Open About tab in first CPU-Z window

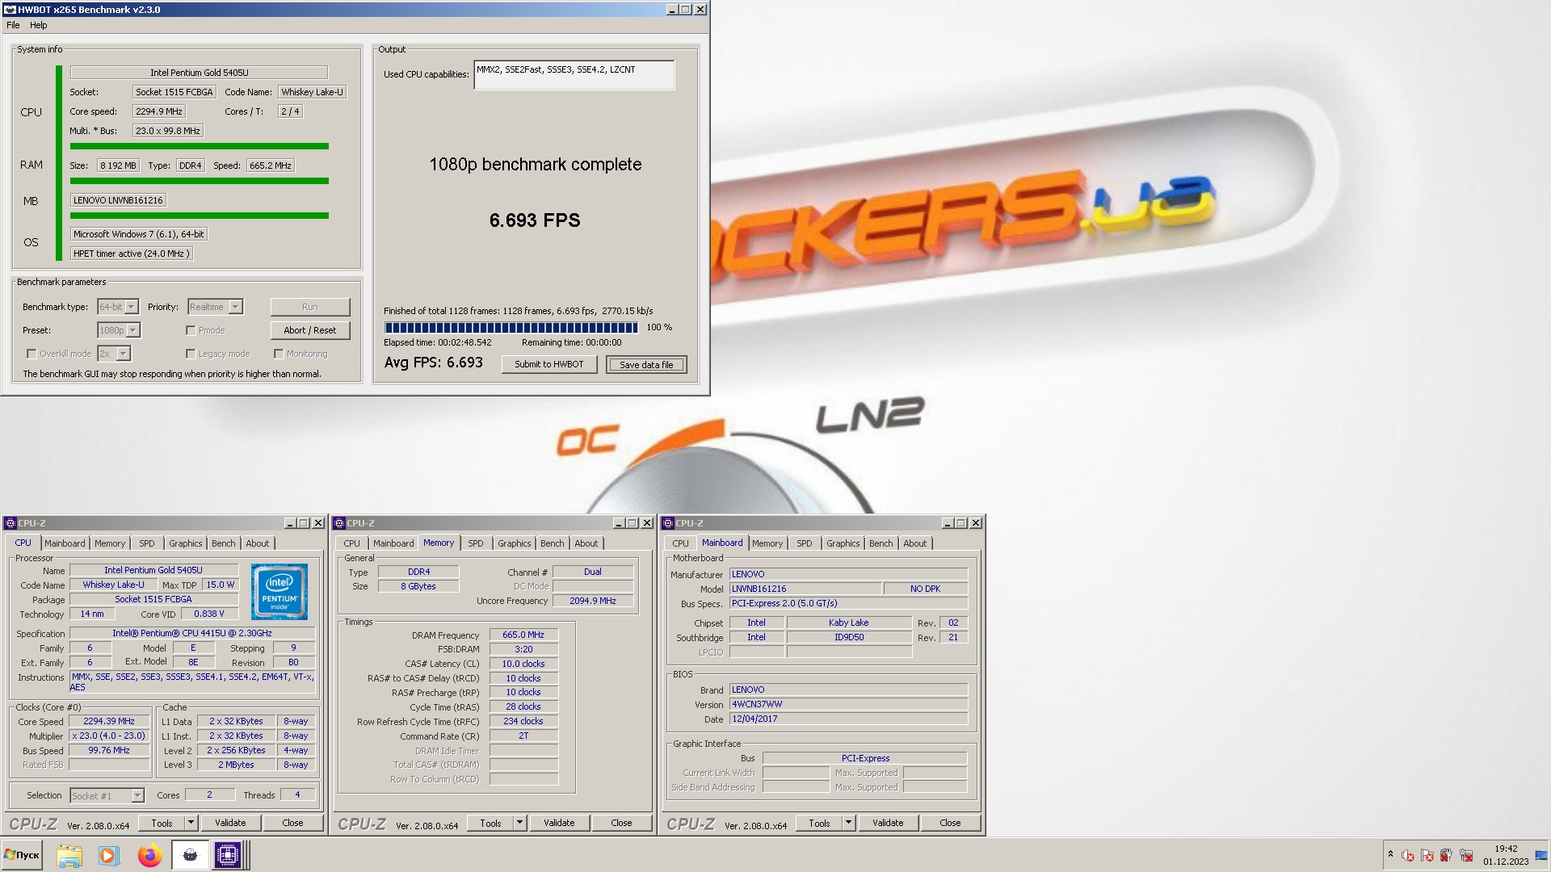coord(258,543)
